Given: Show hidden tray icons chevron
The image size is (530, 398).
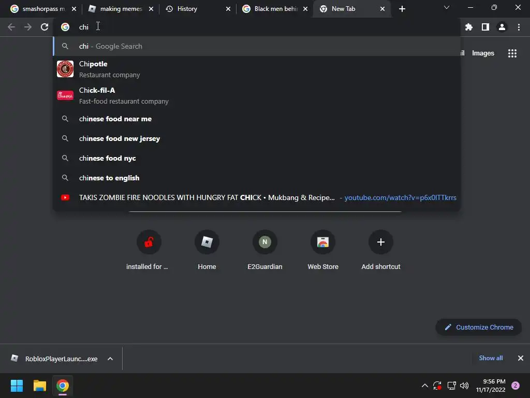Looking at the screenshot, I should tap(425, 386).
